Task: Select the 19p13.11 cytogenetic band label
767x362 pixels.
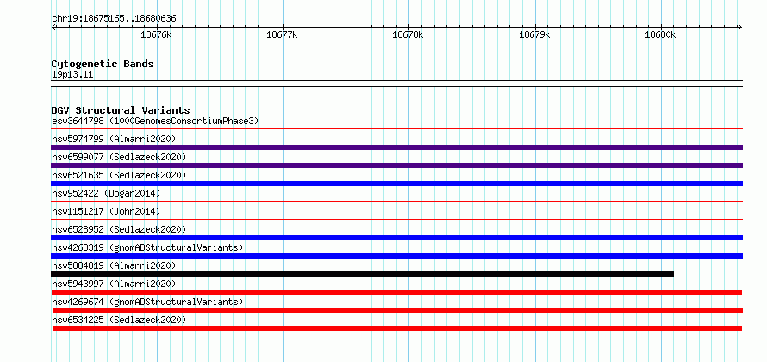Action: tap(72, 75)
